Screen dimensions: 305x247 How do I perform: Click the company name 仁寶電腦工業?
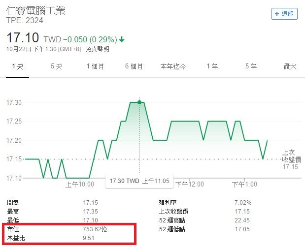36,10
